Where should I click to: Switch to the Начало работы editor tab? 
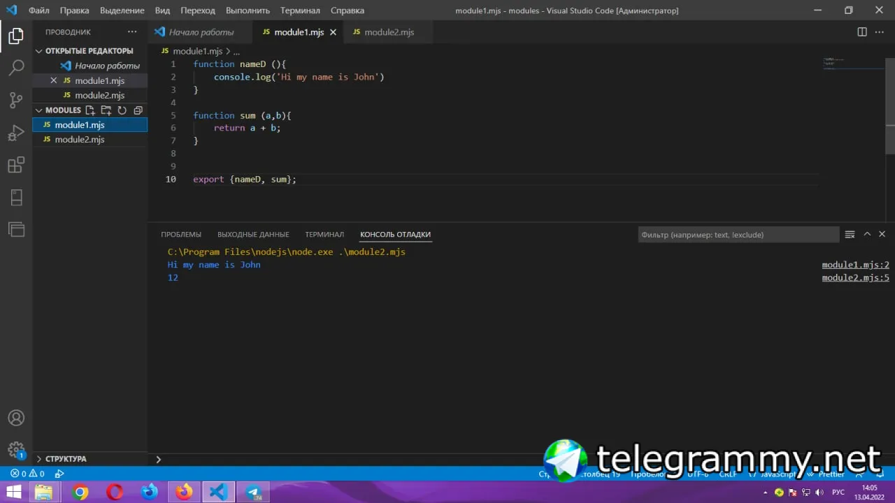pos(201,32)
